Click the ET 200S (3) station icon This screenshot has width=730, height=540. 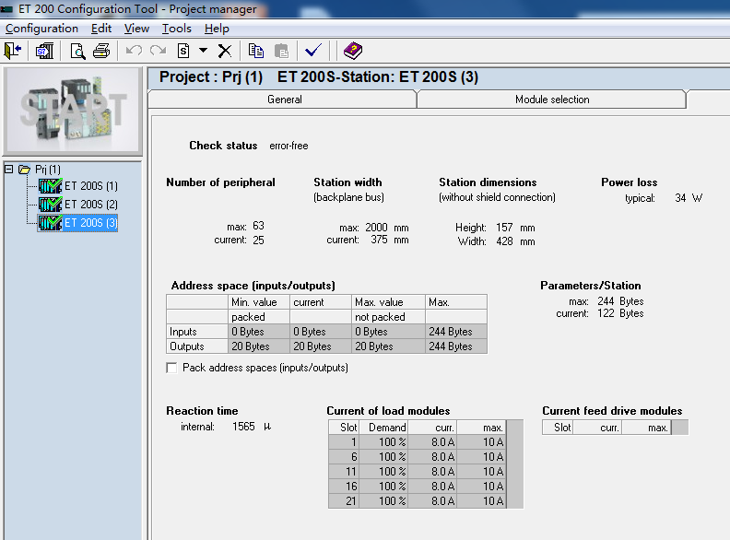click(51, 223)
